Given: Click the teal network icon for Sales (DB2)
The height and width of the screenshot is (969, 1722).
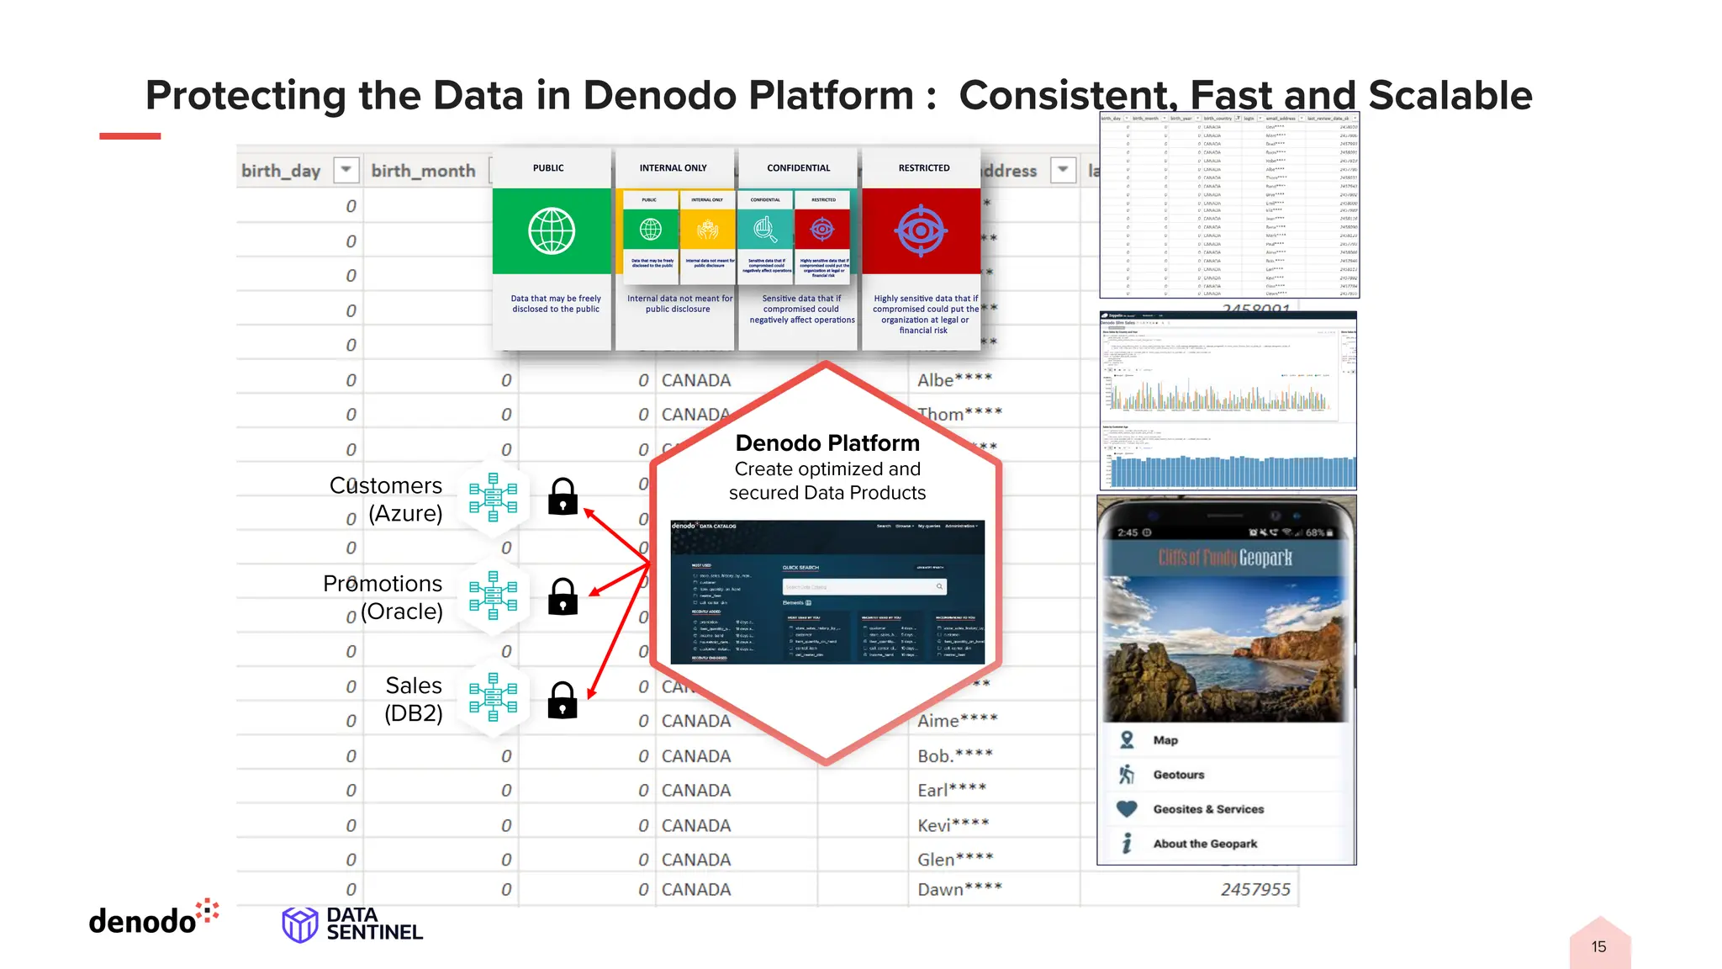Looking at the screenshot, I should pos(494,697).
